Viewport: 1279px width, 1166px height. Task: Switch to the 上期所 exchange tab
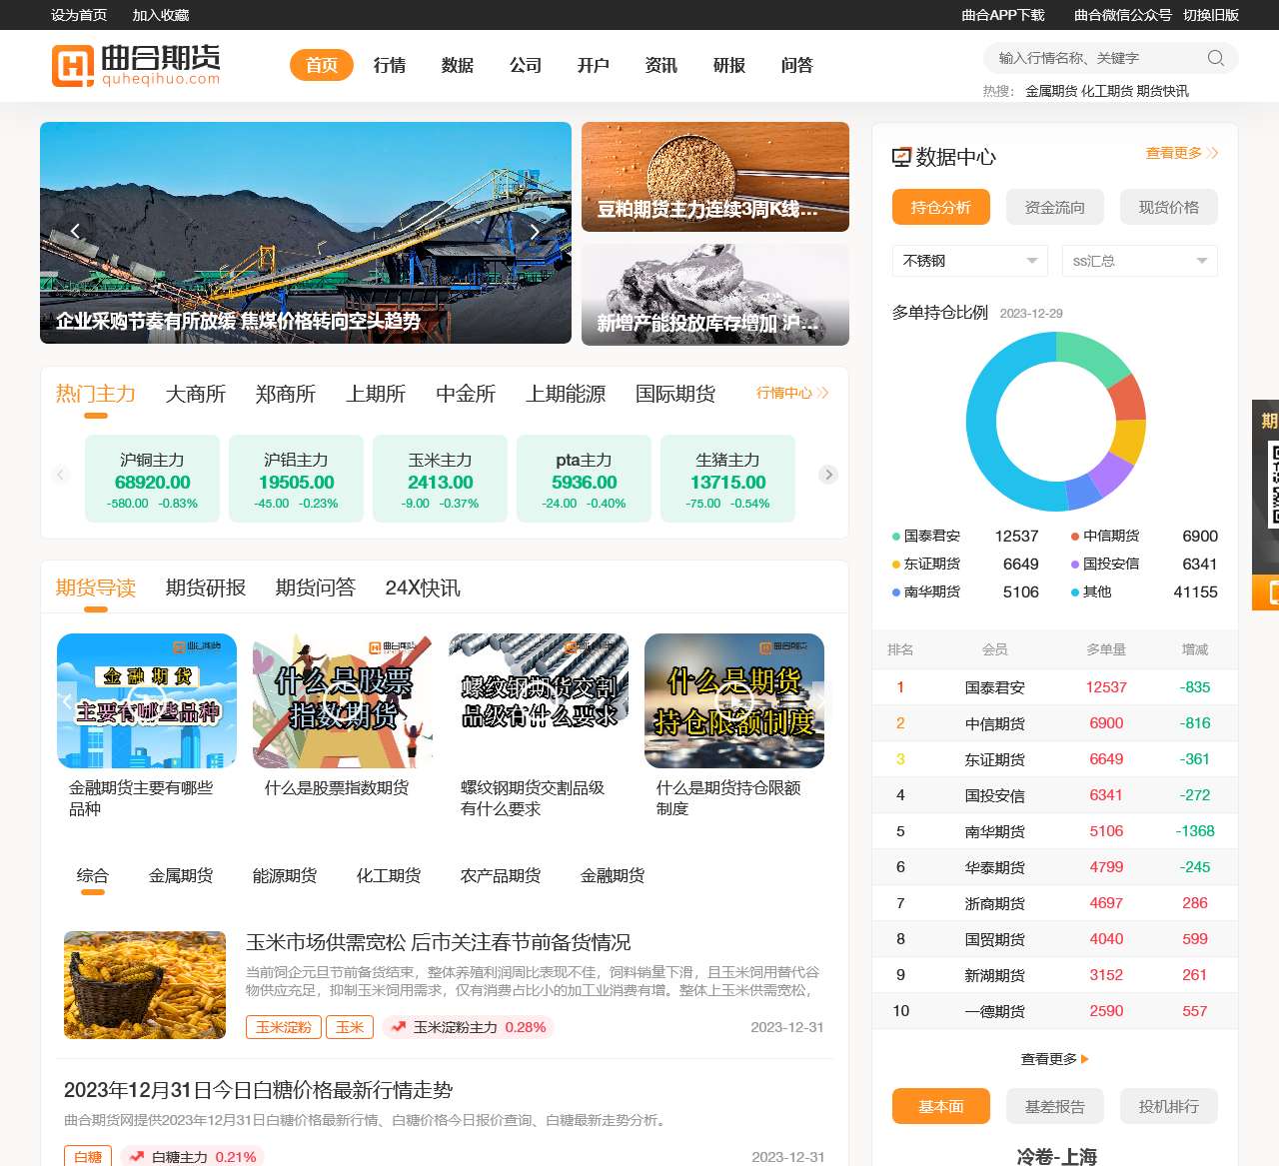[x=376, y=394]
